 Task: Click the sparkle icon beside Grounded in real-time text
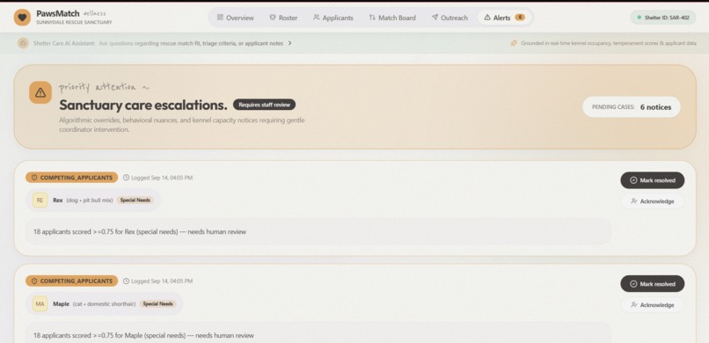[x=514, y=43]
